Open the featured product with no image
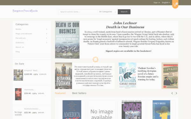Image resolution: width=191 pixels, height=119 pixels. [102, 110]
